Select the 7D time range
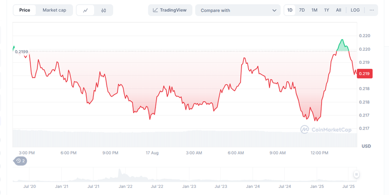This screenshot has width=389, height=195. pyautogui.click(x=302, y=10)
